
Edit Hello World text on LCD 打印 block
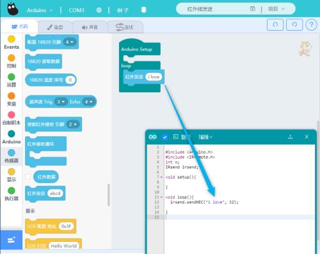click(x=64, y=246)
